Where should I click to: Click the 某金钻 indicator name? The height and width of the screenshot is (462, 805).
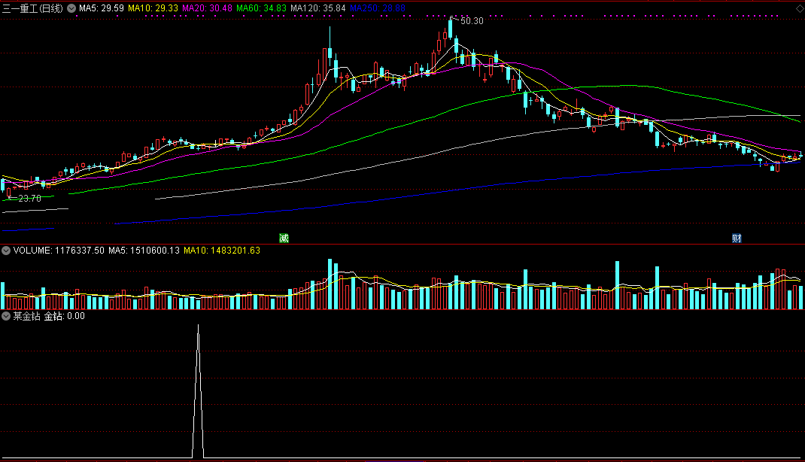pyautogui.click(x=26, y=316)
